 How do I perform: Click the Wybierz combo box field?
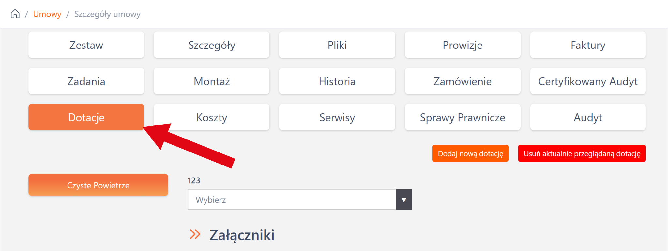point(292,200)
